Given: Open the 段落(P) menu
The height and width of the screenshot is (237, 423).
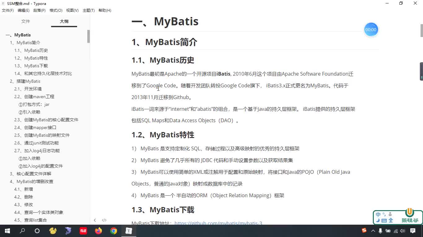Looking at the screenshot, I should (x=39, y=10).
